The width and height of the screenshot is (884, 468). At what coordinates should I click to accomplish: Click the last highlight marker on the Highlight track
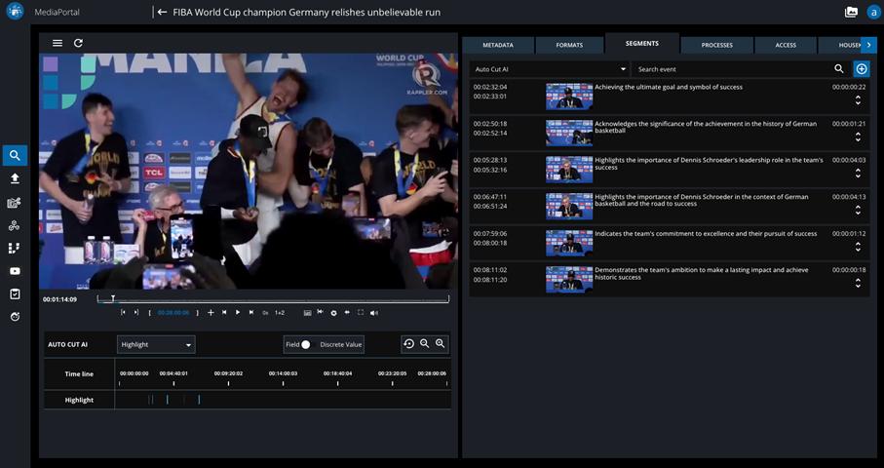(199, 400)
